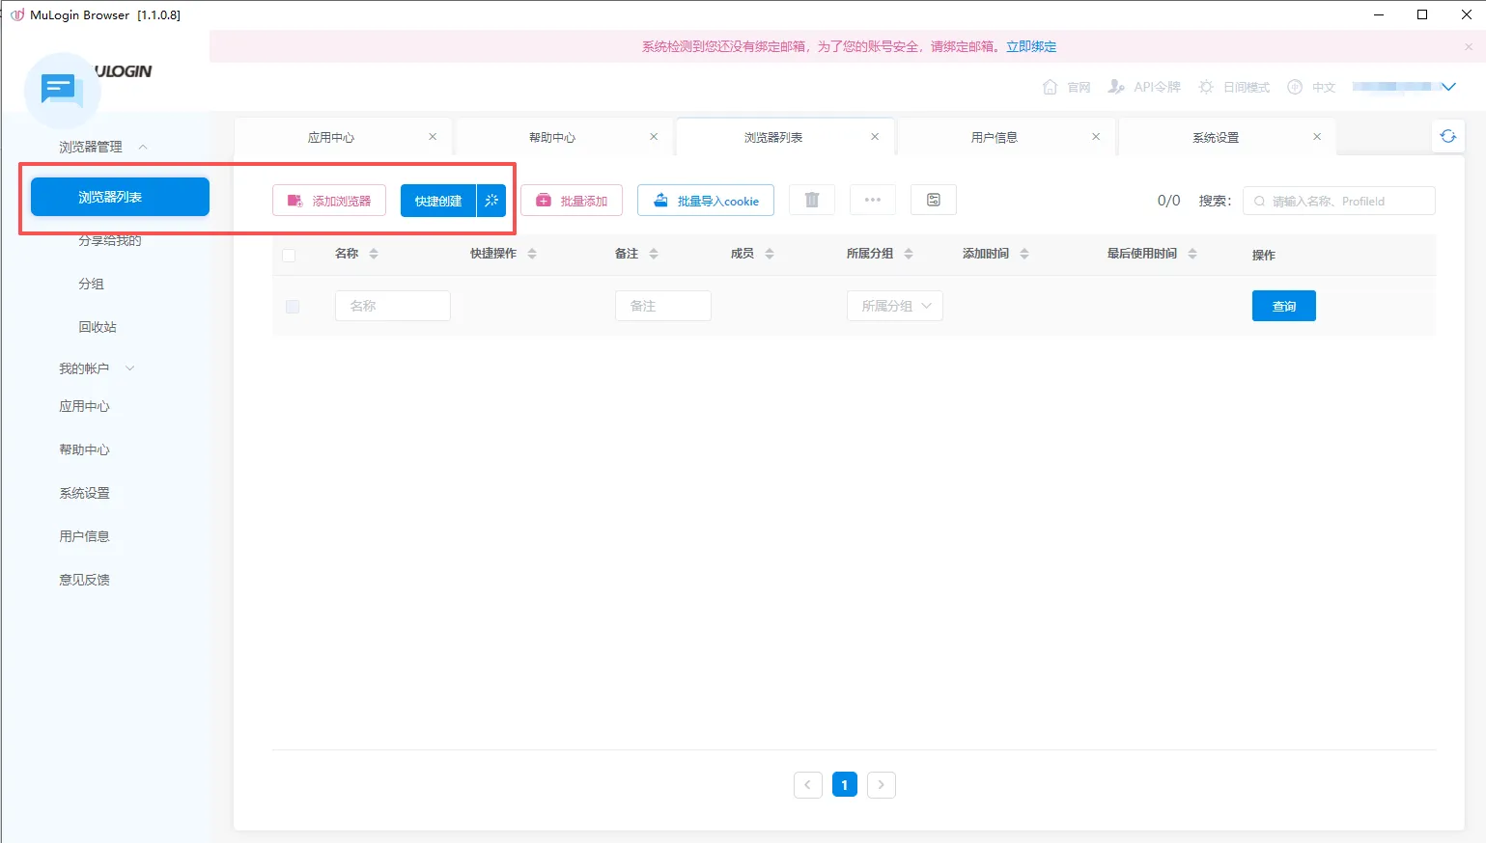Go to the next page arrow

pyautogui.click(x=882, y=785)
